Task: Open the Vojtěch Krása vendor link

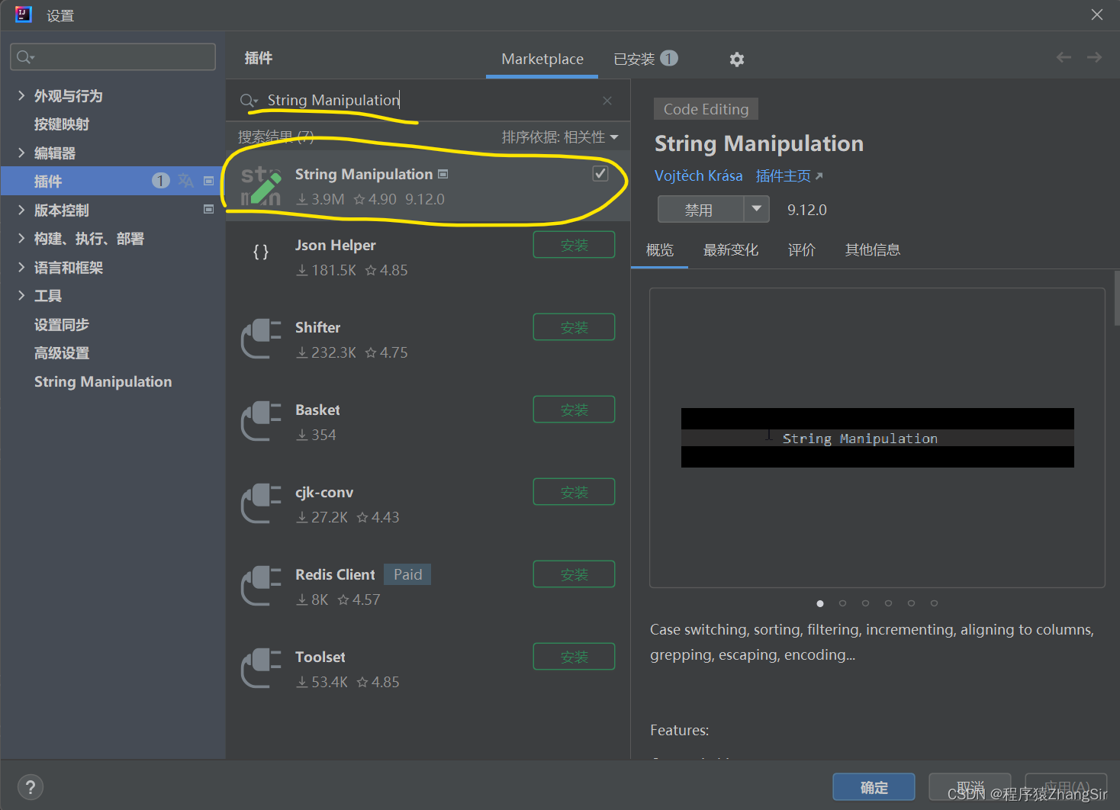Action: (698, 176)
